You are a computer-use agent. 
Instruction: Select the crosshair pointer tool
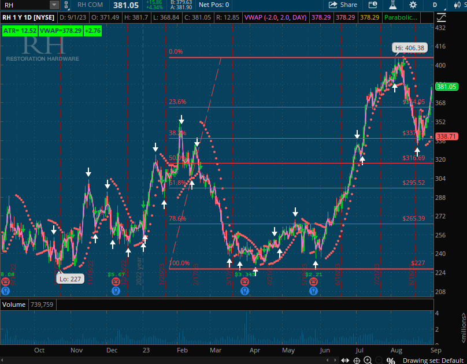pyautogui.click(x=357, y=361)
